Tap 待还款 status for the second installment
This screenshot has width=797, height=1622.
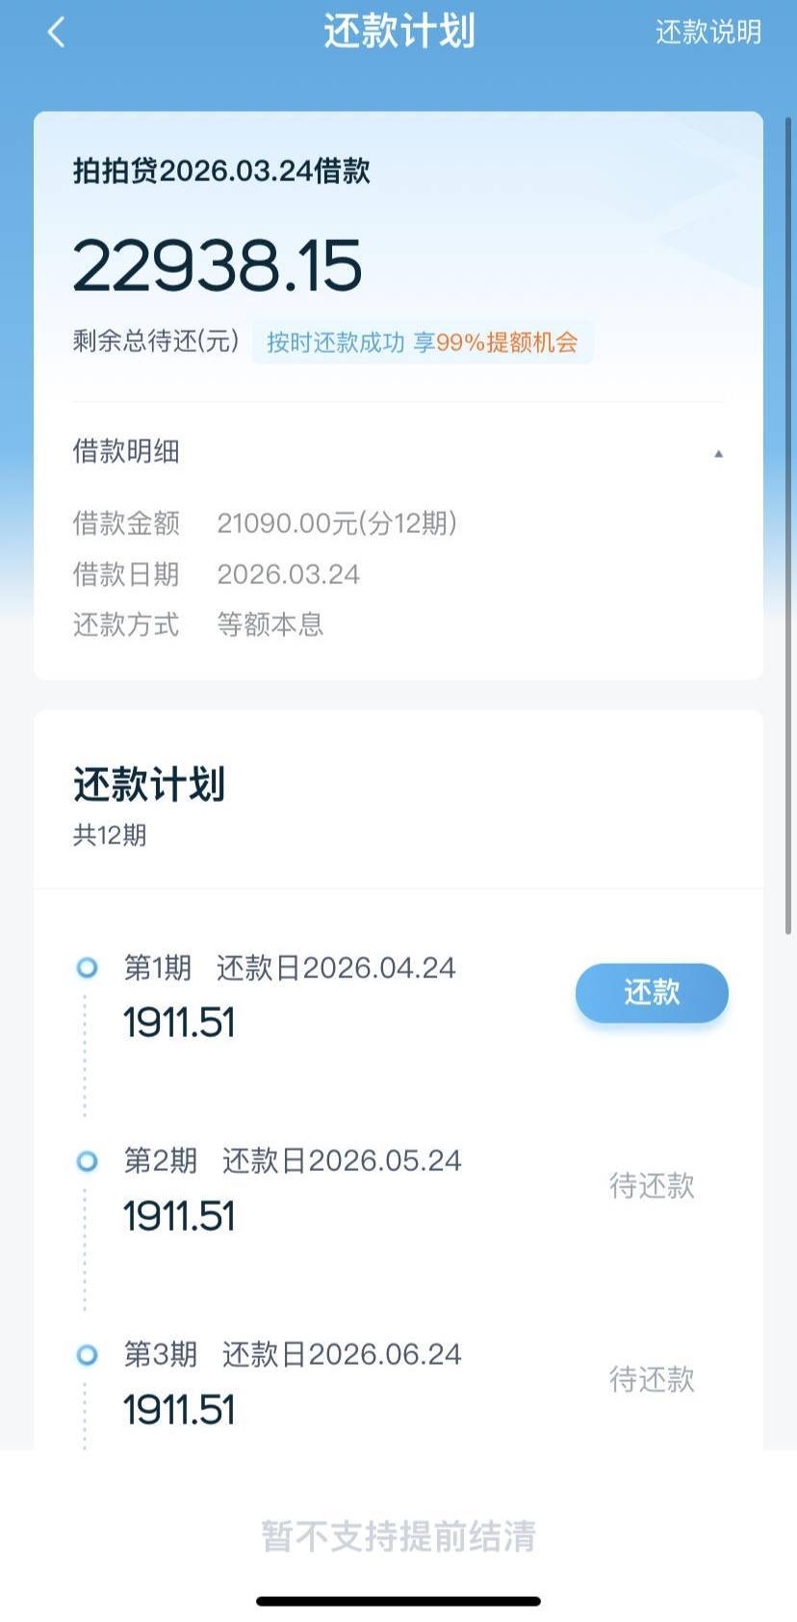click(652, 1185)
